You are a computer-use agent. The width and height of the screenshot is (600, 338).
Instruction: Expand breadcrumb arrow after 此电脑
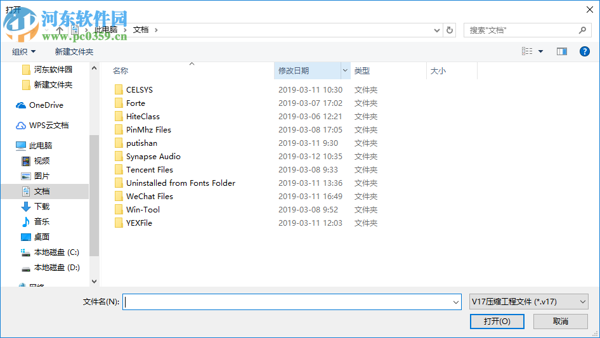pos(125,30)
